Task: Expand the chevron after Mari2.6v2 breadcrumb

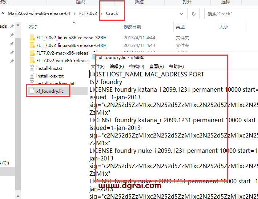Action: (75, 13)
